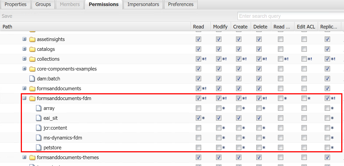Click the collections folder icon

click(x=32, y=59)
